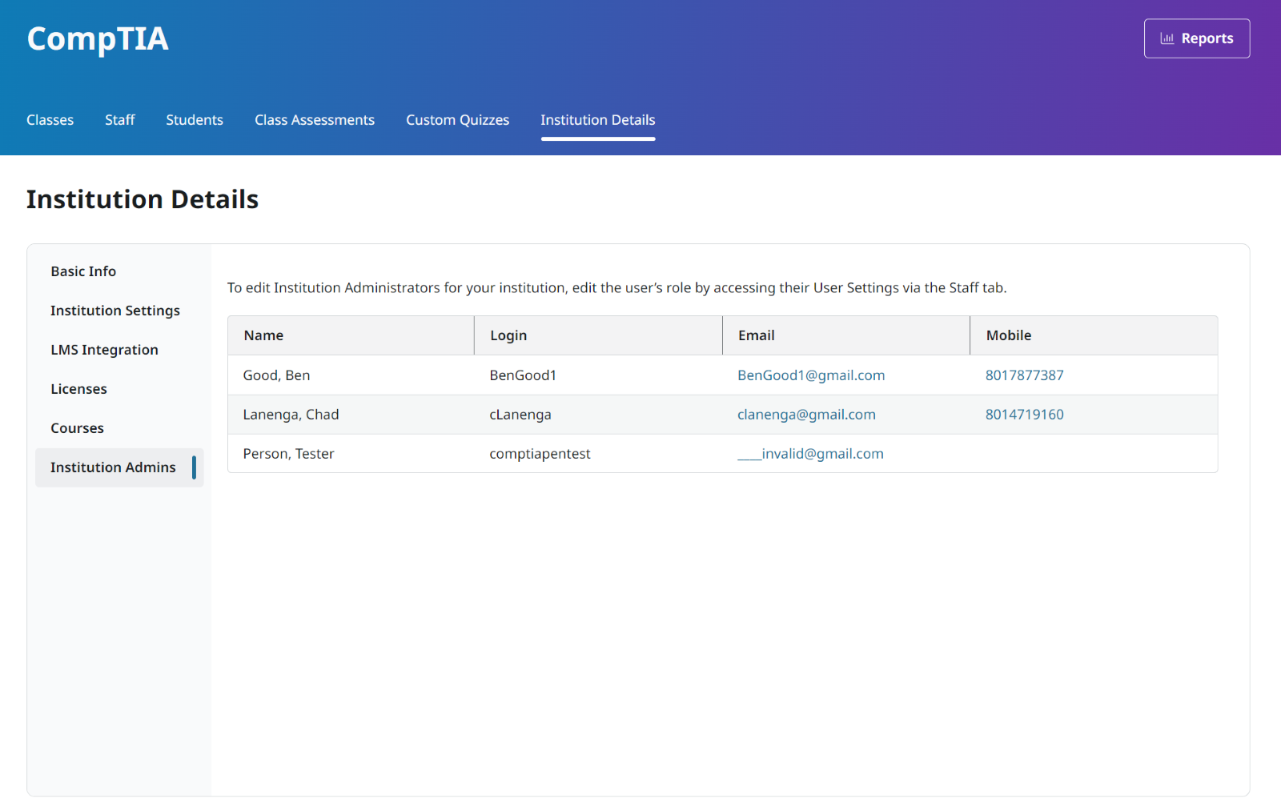Click mobile number 8014719160
The height and width of the screenshot is (806, 1281).
[x=1024, y=415]
